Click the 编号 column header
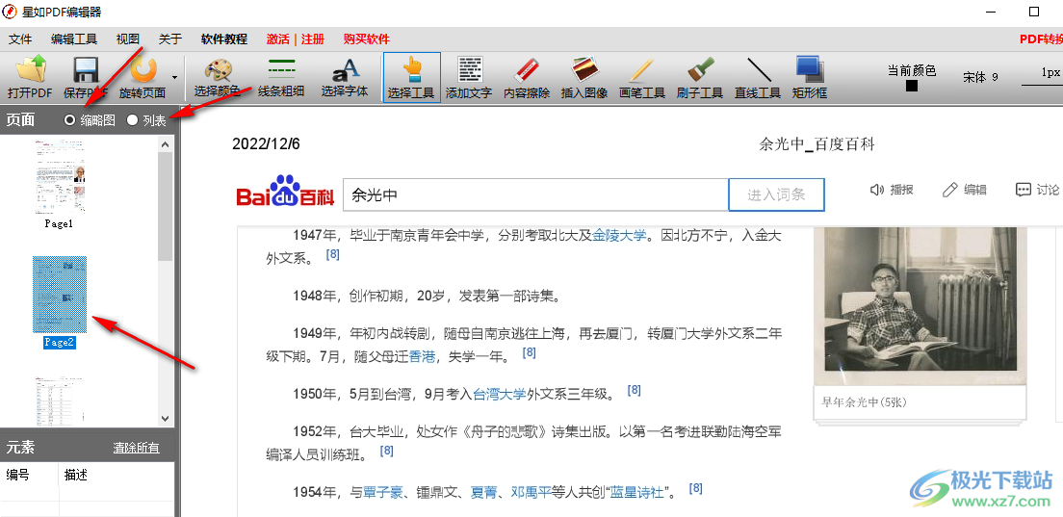 coord(30,475)
